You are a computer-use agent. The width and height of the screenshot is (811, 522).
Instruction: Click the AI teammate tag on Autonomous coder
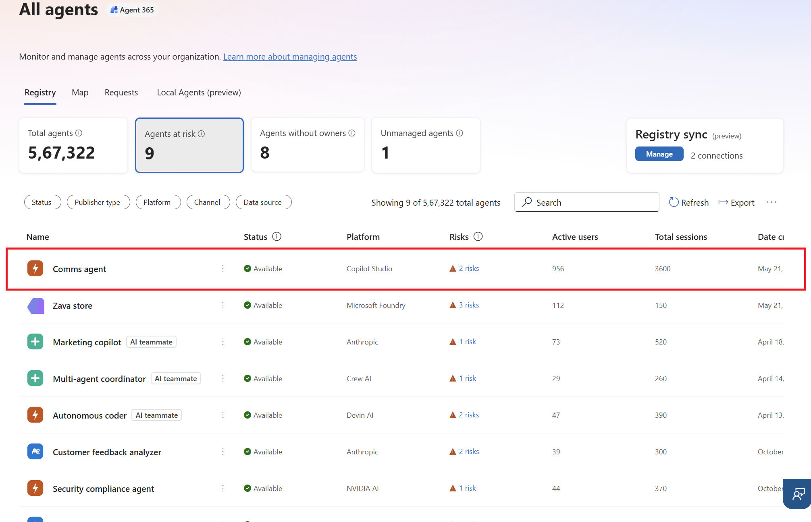(x=157, y=415)
